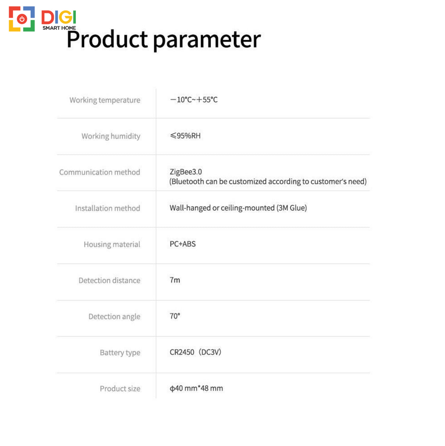Click the DIGI Smart Home brand text
The image size is (445, 446).
click(x=58, y=20)
